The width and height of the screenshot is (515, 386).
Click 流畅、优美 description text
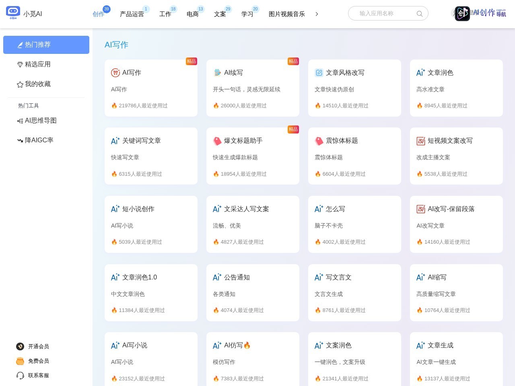pyautogui.click(x=227, y=226)
